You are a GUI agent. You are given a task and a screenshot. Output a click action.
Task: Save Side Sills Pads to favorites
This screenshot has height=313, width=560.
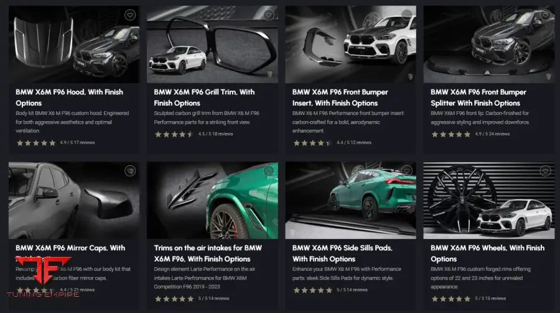click(x=406, y=171)
